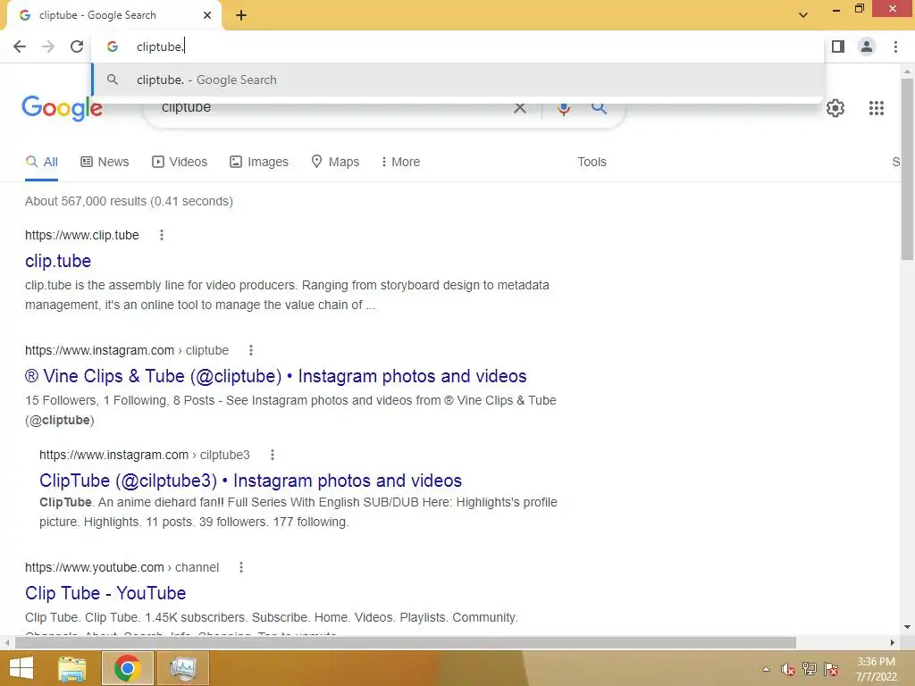This screenshot has width=915, height=686.
Task: Show hidden system tray icons
Action: point(766,669)
